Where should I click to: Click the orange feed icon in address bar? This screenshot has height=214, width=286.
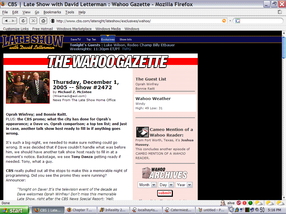pos(224,21)
